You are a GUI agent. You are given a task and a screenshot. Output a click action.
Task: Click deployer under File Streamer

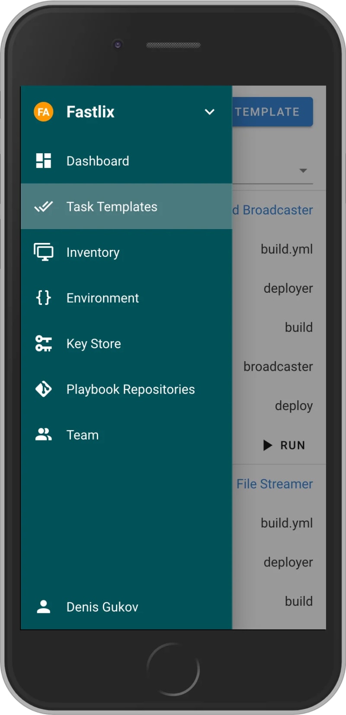click(288, 562)
